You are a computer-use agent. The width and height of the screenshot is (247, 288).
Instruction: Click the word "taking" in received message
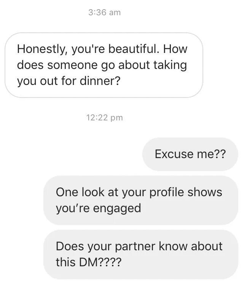pyautogui.click(x=170, y=65)
